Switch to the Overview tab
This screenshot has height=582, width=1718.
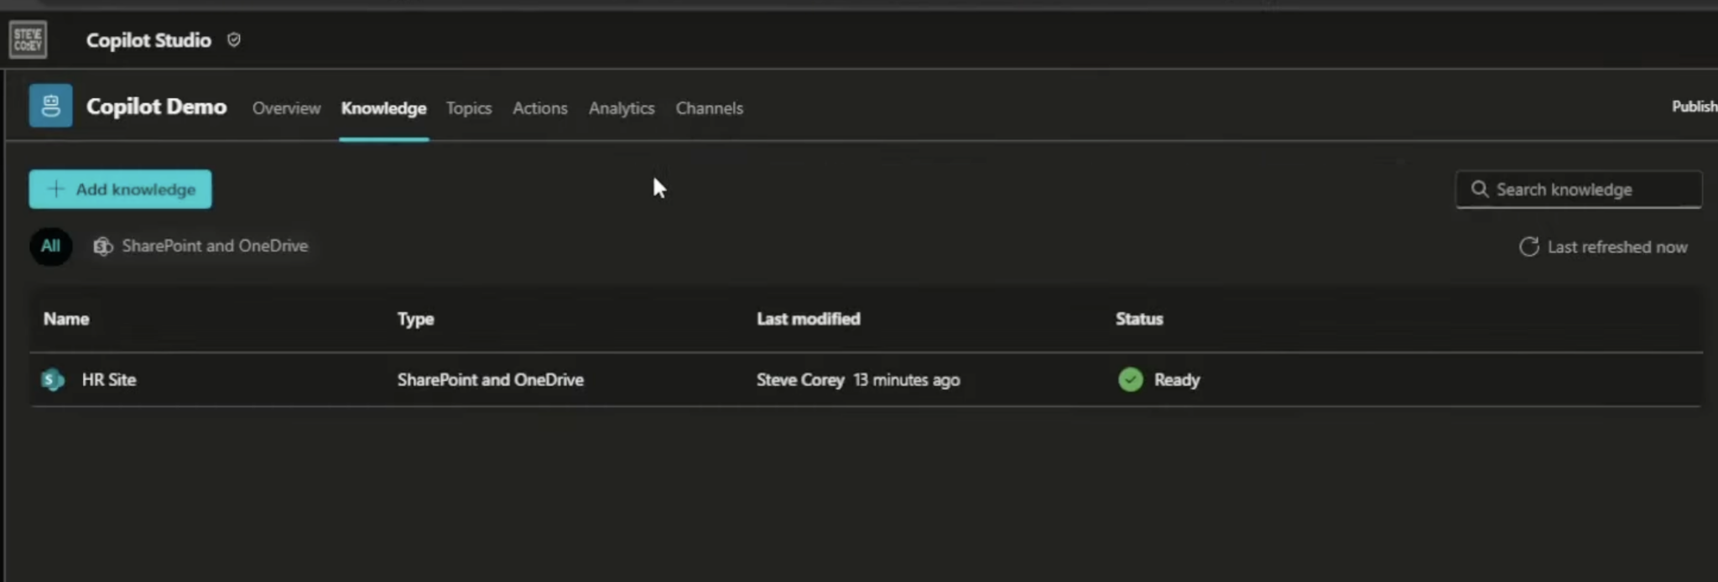[286, 108]
